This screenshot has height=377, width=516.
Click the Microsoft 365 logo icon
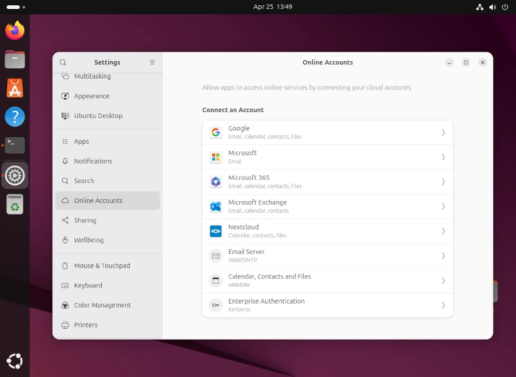click(x=215, y=182)
